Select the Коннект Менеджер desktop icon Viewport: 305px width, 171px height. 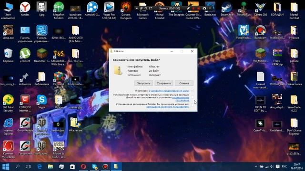pyautogui.click(x=8, y=150)
